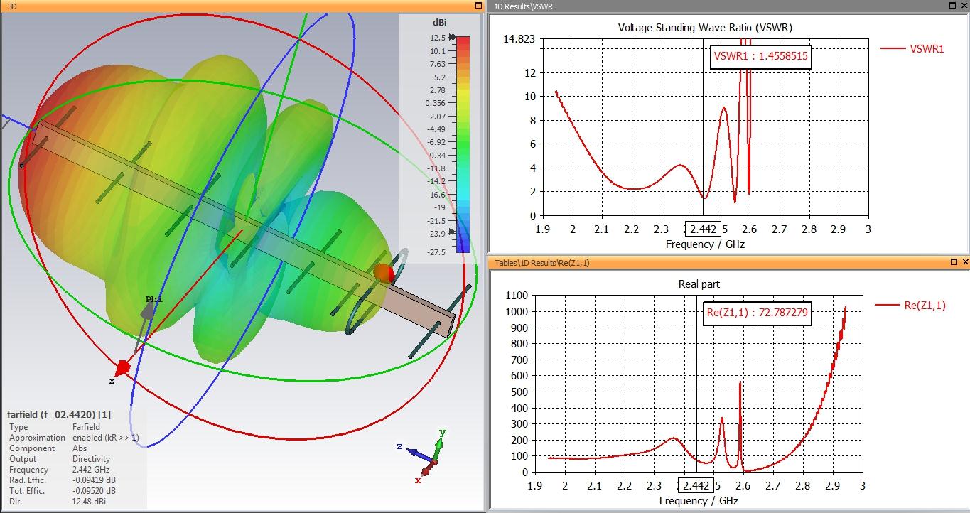This screenshot has width=970, height=513.
Task: Click the Tot. Effic. -0.09520 dB value
Action: [94, 491]
